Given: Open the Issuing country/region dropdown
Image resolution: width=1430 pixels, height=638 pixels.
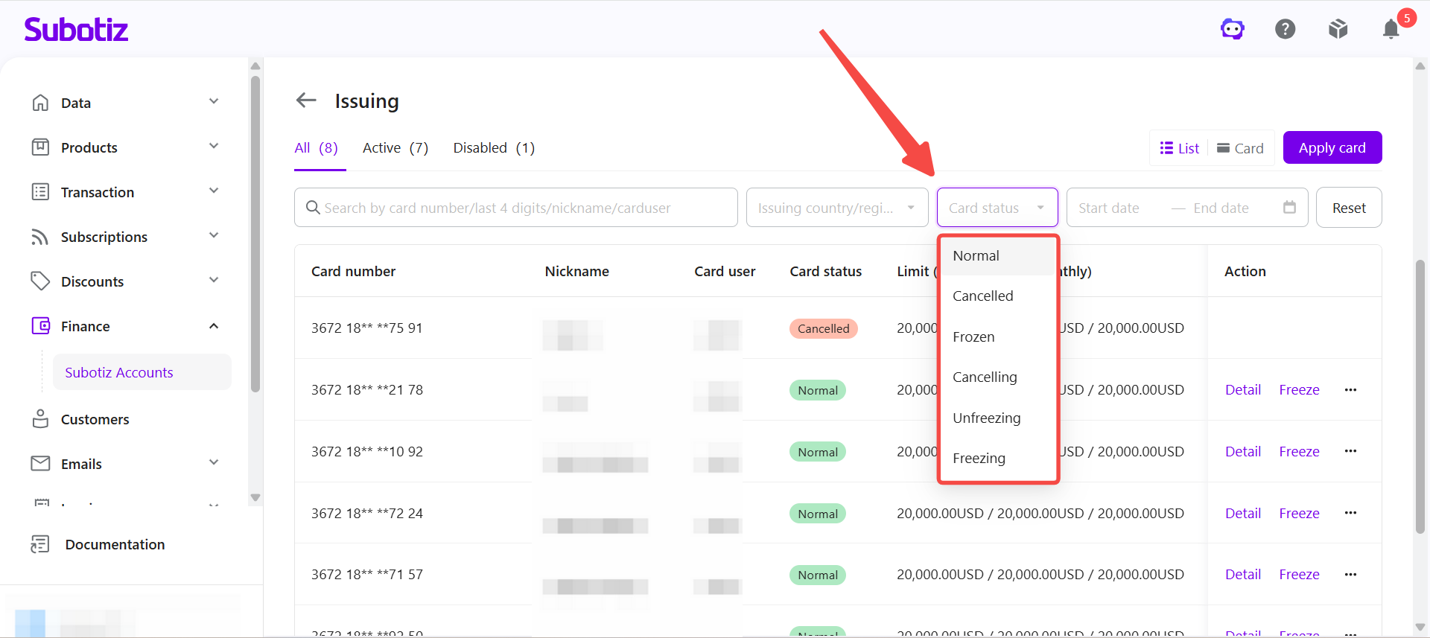Looking at the screenshot, I should point(837,207).
